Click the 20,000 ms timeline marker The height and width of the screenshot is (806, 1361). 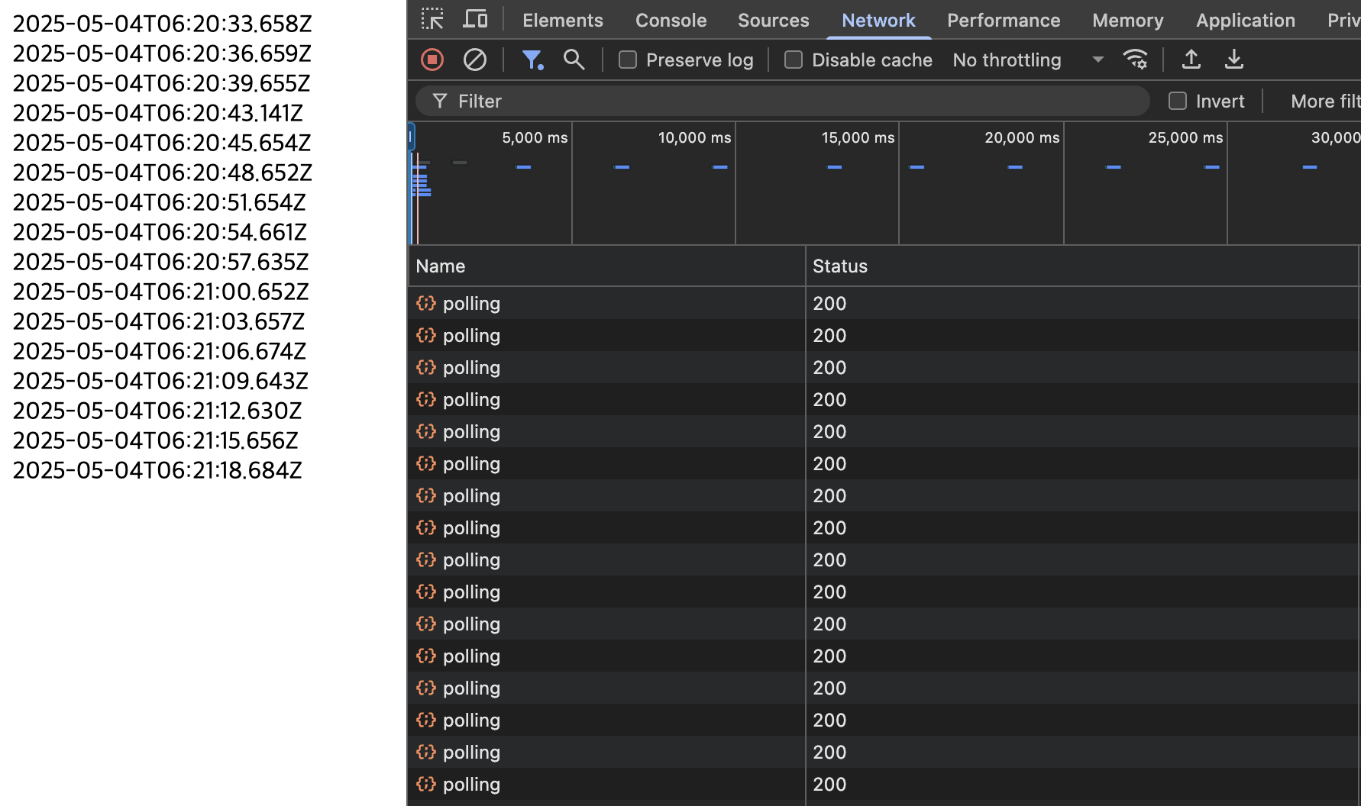(1022, 138)
